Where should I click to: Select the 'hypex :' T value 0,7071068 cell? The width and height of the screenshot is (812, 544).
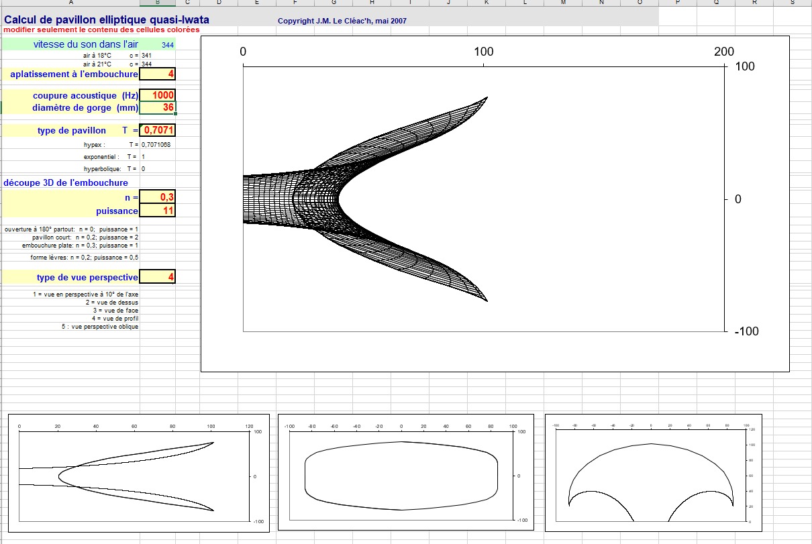coord(157,144)
